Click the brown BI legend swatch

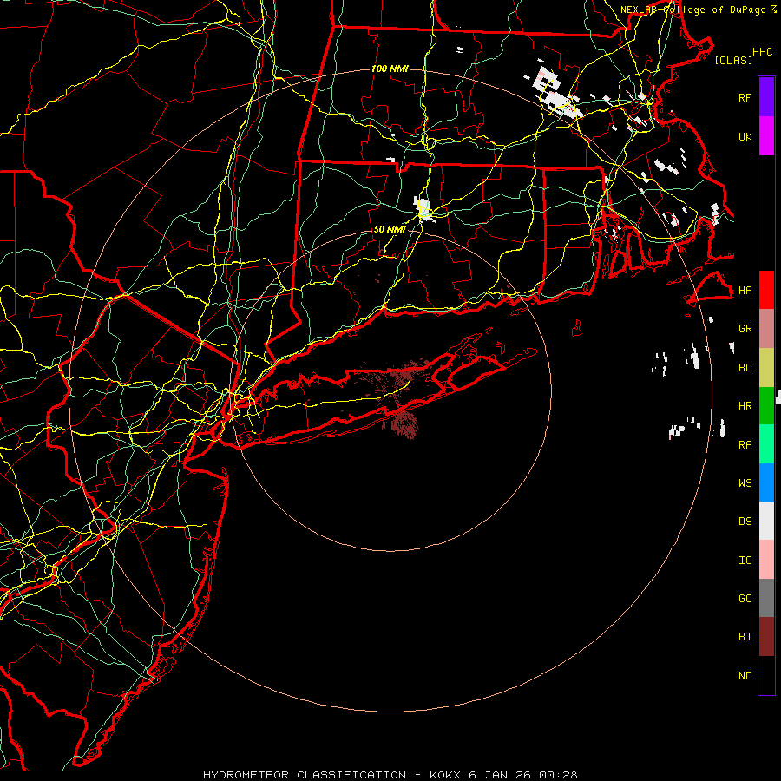[x=766, y=637]
